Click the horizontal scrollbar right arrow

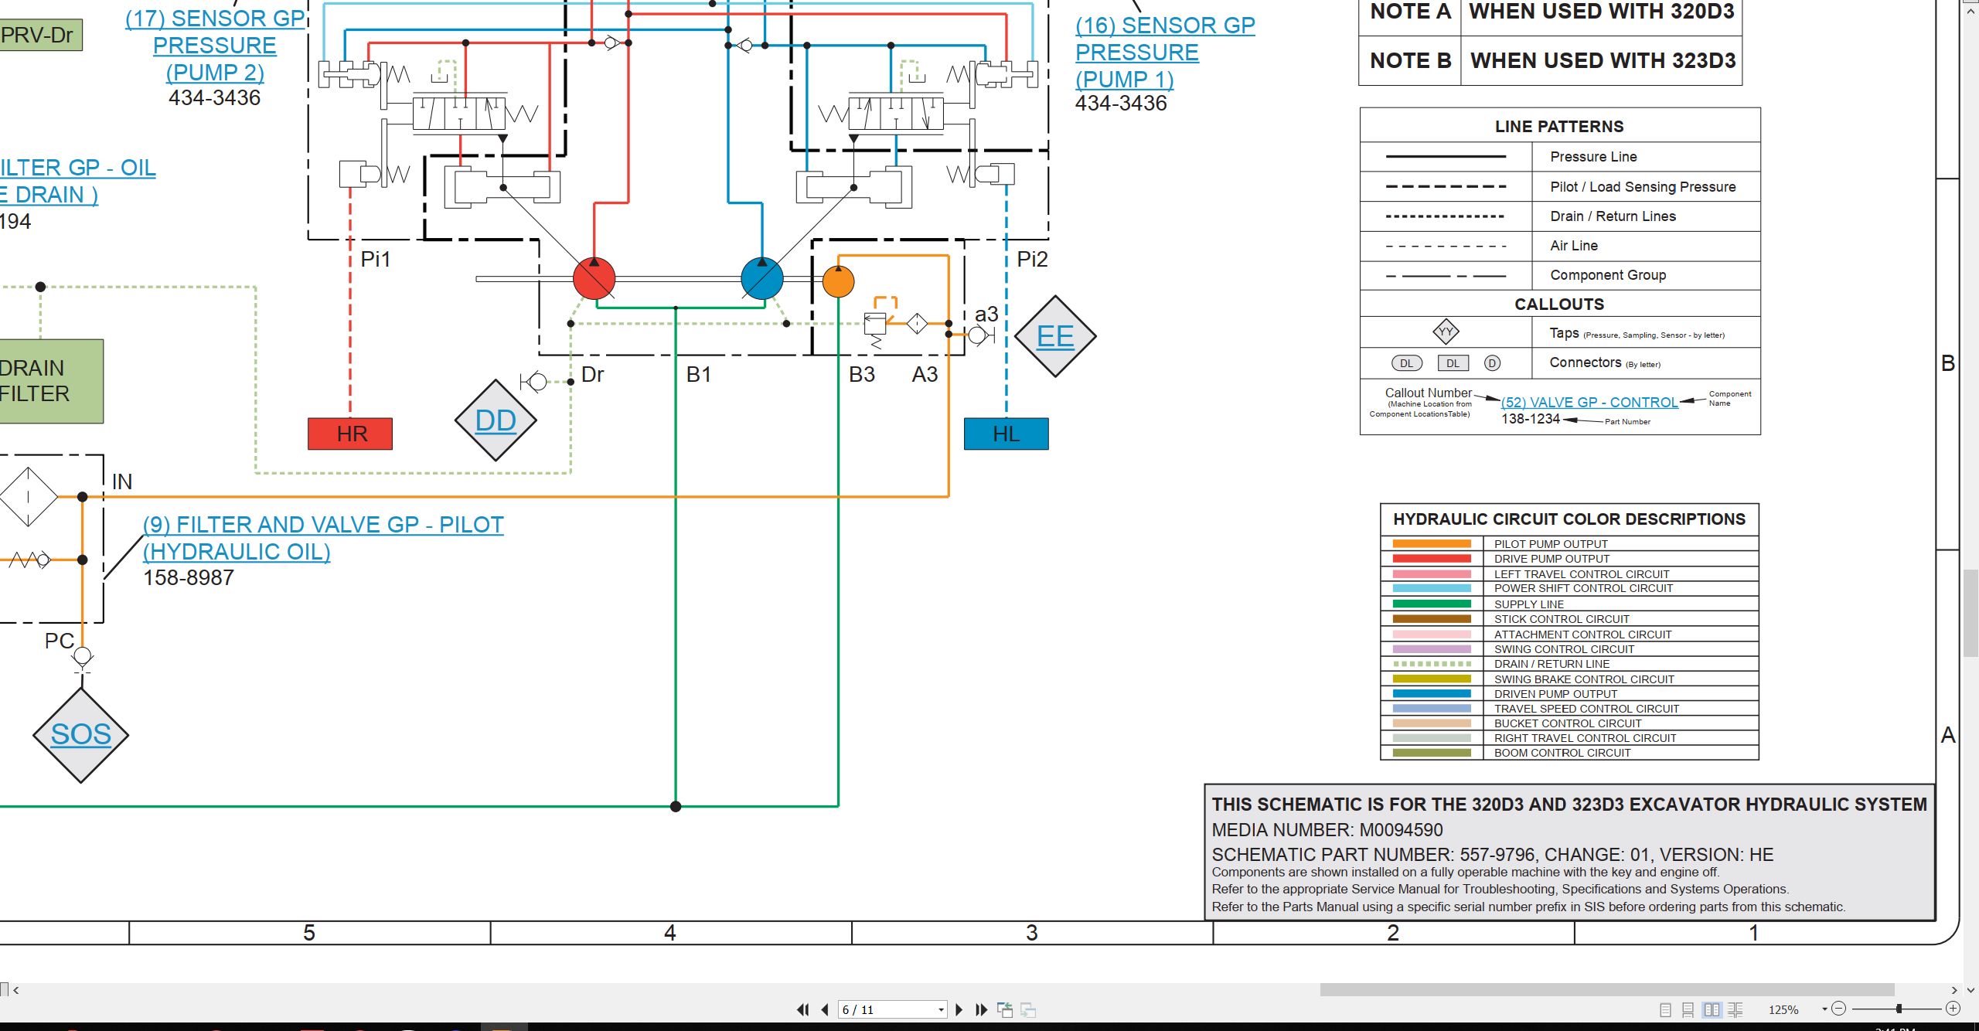[1954, 989]
